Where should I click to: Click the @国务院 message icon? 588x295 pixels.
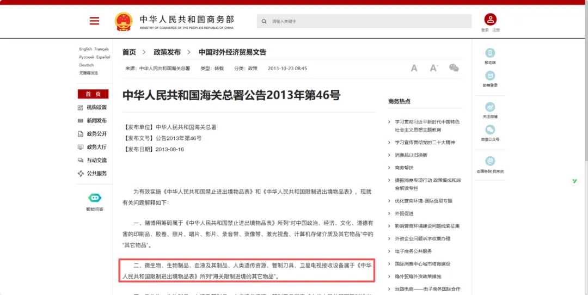(490, 161)
